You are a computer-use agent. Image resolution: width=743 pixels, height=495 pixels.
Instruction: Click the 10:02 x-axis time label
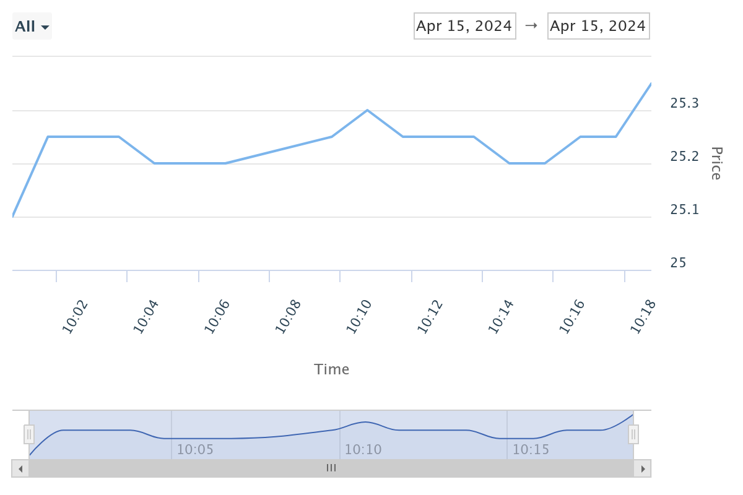click(76, 317)
